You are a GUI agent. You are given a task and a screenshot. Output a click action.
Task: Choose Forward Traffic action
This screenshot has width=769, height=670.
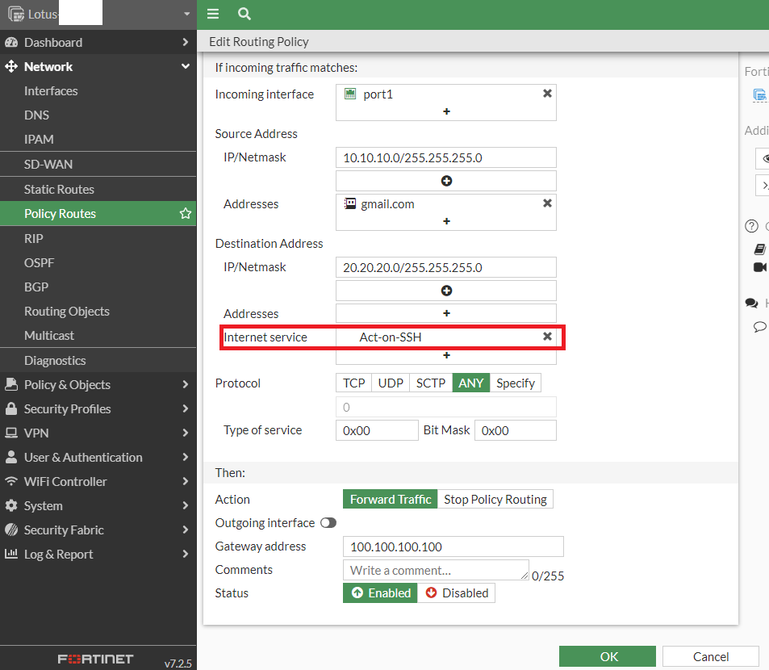tap(390, 500)
